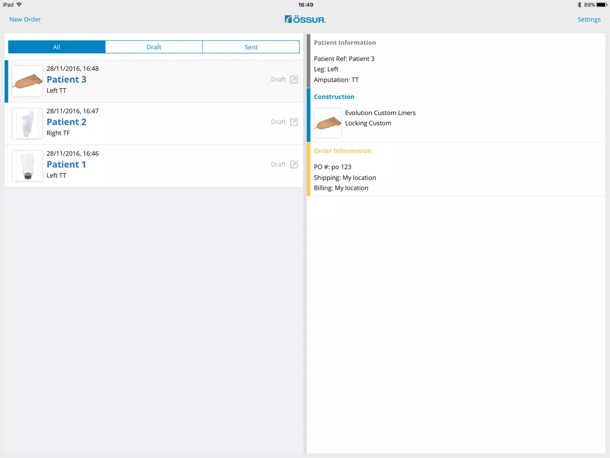Switch to the Draft tab
Viewport: 610px width, 458px height.
click(154, 47)
